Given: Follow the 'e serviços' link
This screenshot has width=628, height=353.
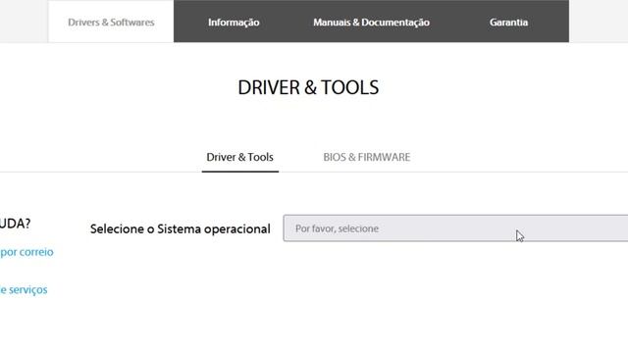Looking at the screenshot, I should pyautogui.click(x=24, y=290).
